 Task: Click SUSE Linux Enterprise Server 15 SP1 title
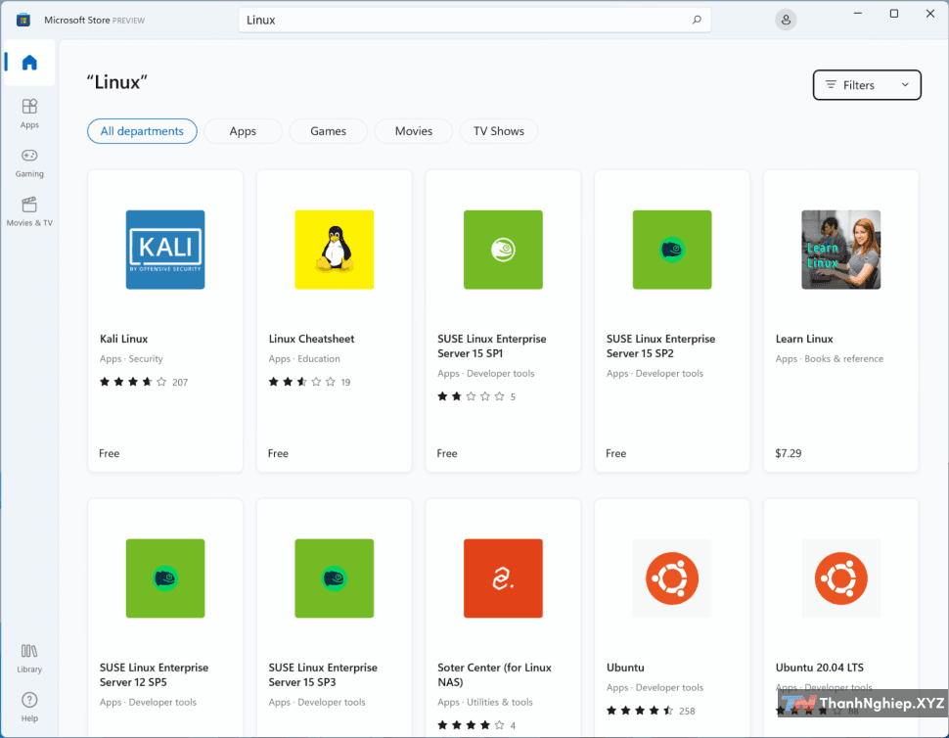(491, 346)
